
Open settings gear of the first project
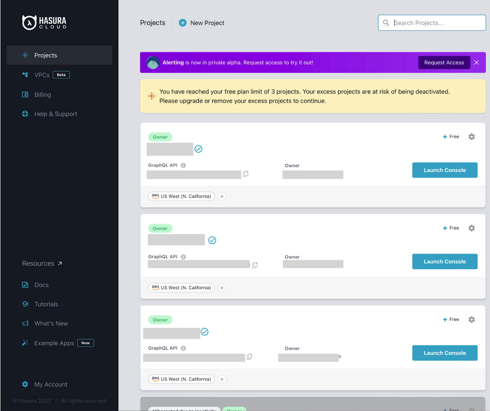472,137
